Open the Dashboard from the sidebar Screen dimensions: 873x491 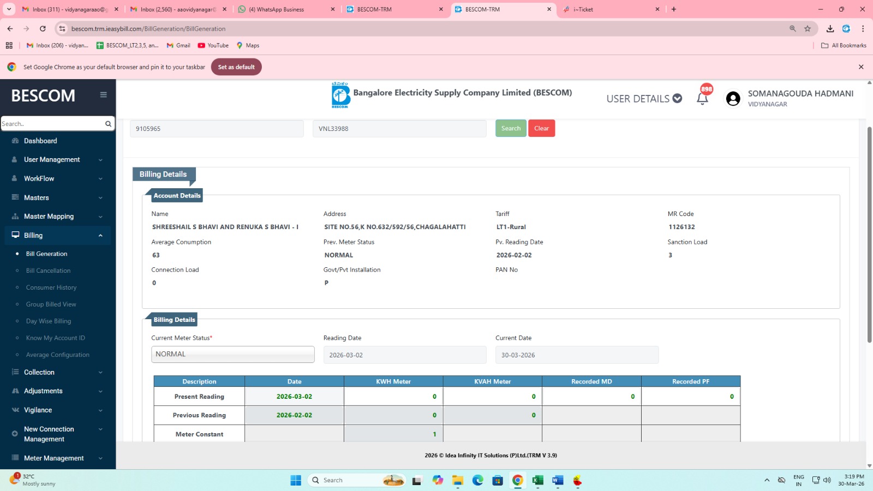pyautogui.click(x=40, y=141)
